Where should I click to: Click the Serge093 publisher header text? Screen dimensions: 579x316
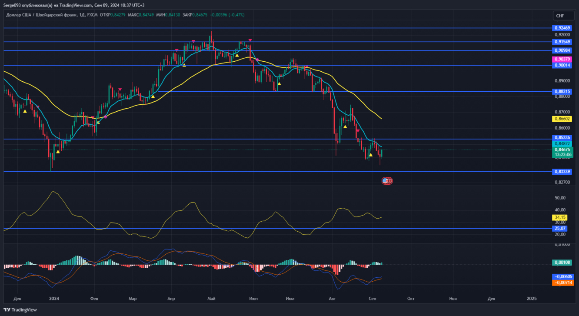point(13,5)
